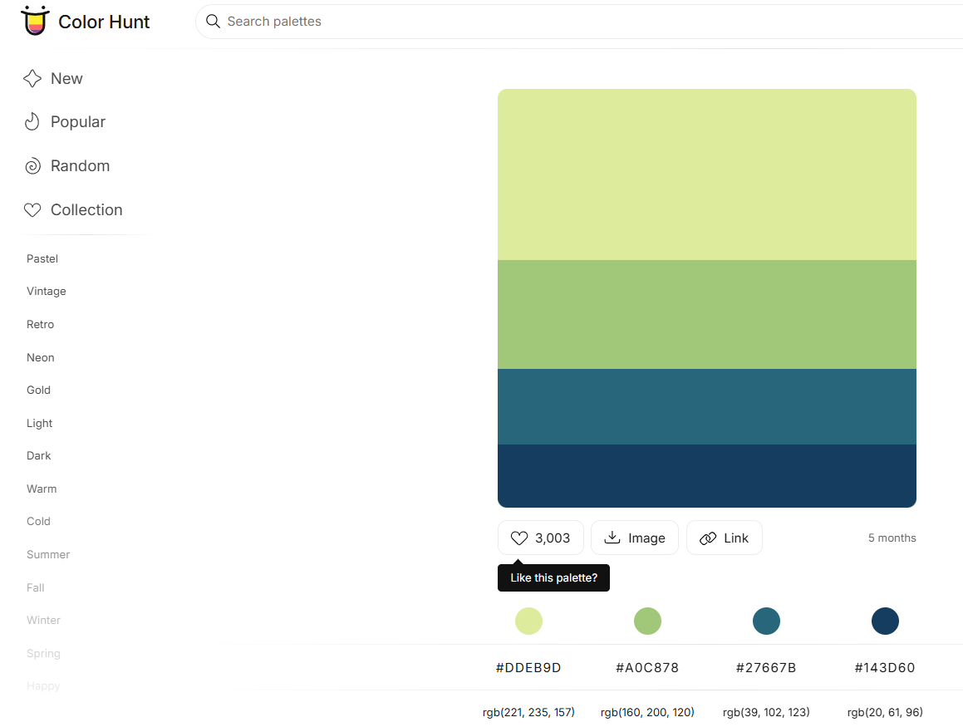
Task: Copy hex code #27667B
Action: click(766, 667)
